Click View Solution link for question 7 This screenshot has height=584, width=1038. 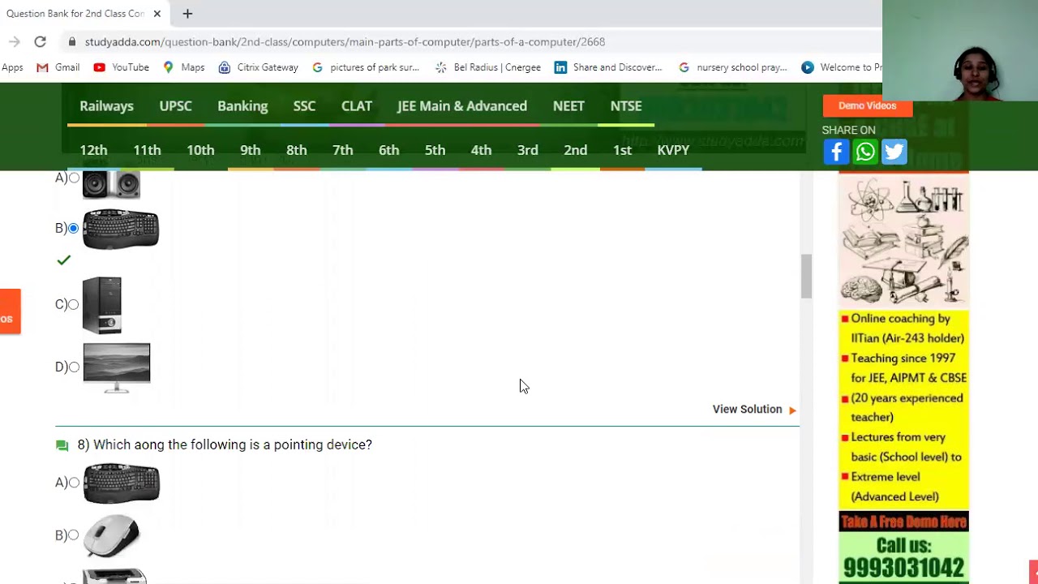(x=747, y=410)
